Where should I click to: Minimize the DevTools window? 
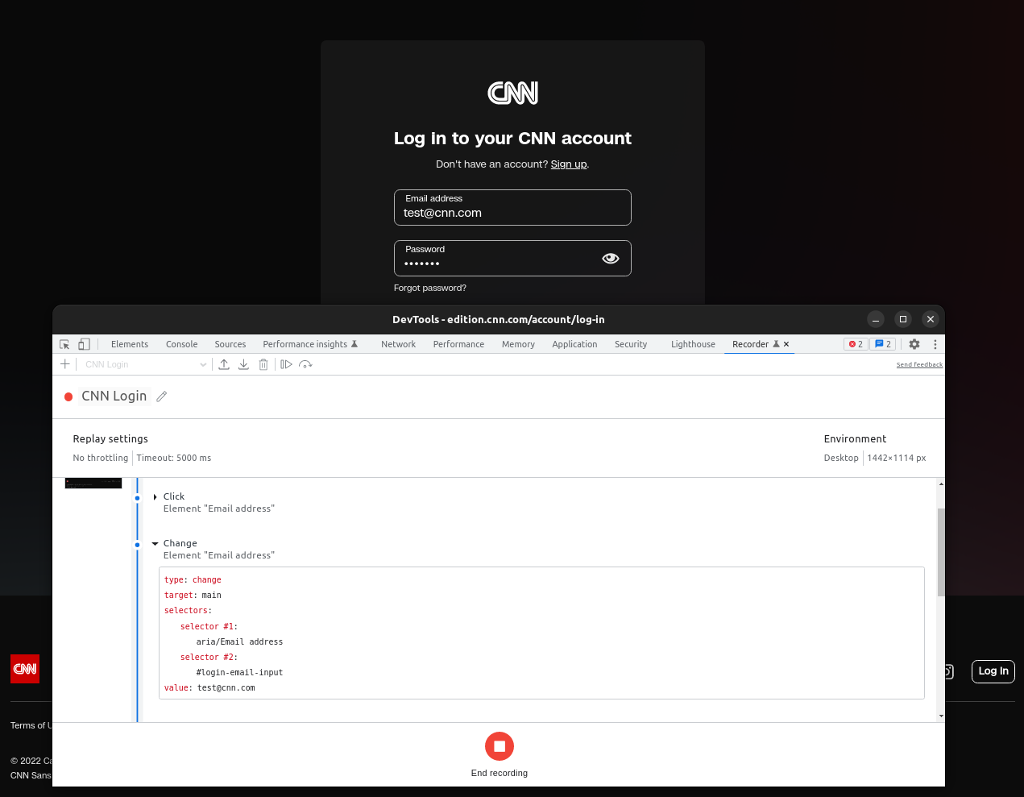(876, 319)
